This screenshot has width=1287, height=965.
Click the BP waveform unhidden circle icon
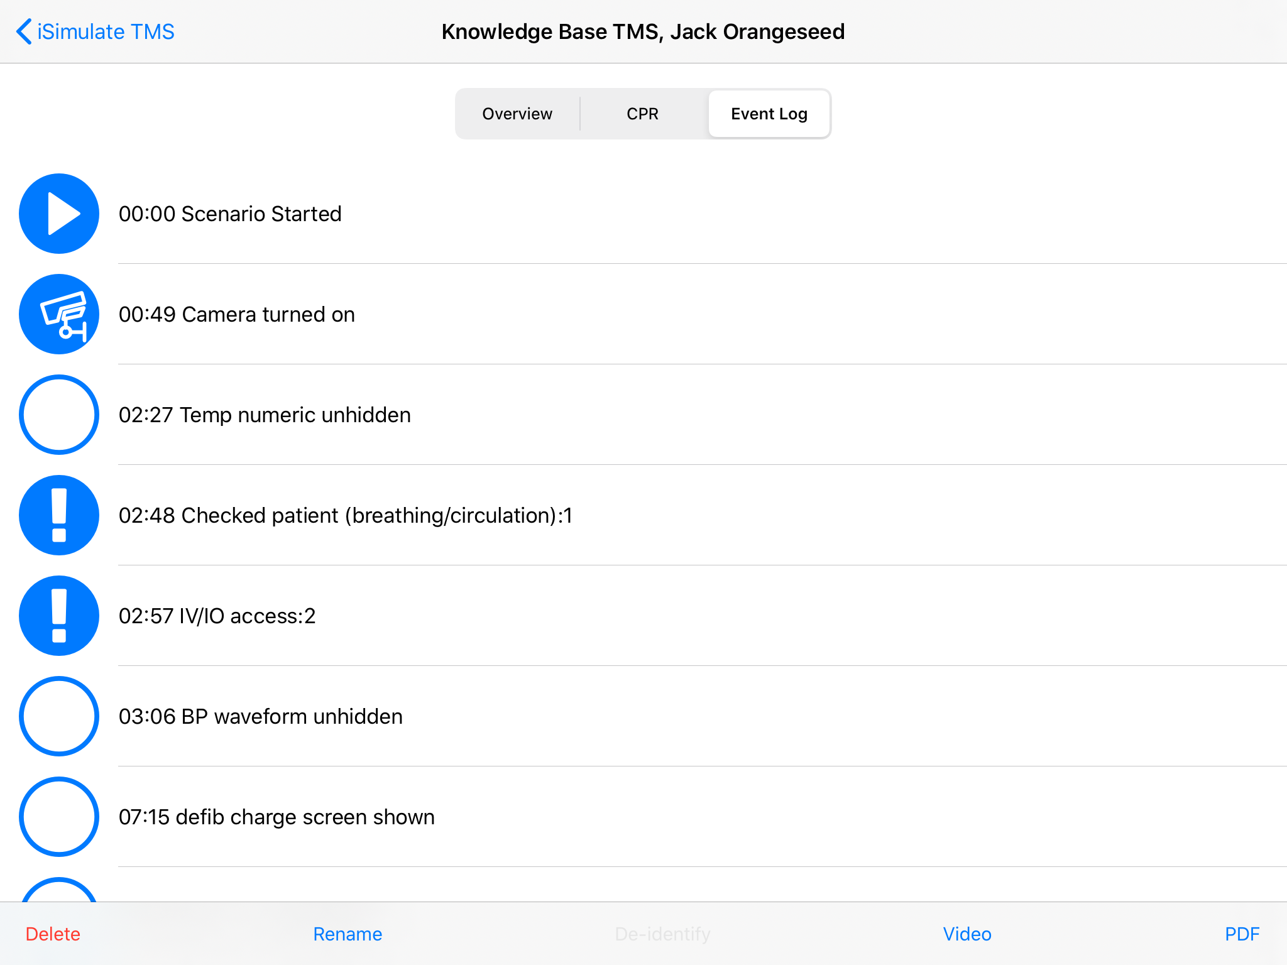[x=59, y=716]
